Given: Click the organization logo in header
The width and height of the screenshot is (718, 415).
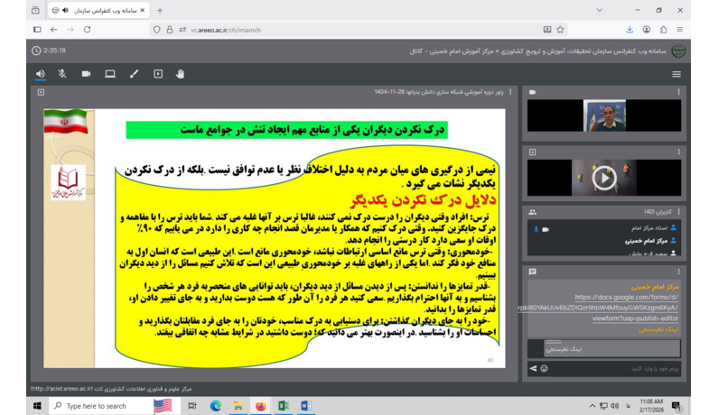Looking at the screenshot, I should (678, 51).
